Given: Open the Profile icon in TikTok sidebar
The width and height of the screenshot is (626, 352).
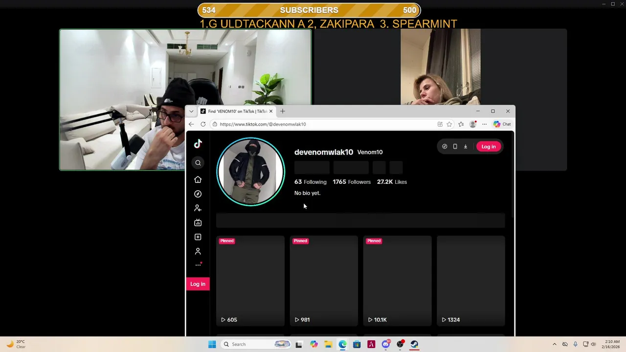Looking at the screenshot, I should coord(198,251).
